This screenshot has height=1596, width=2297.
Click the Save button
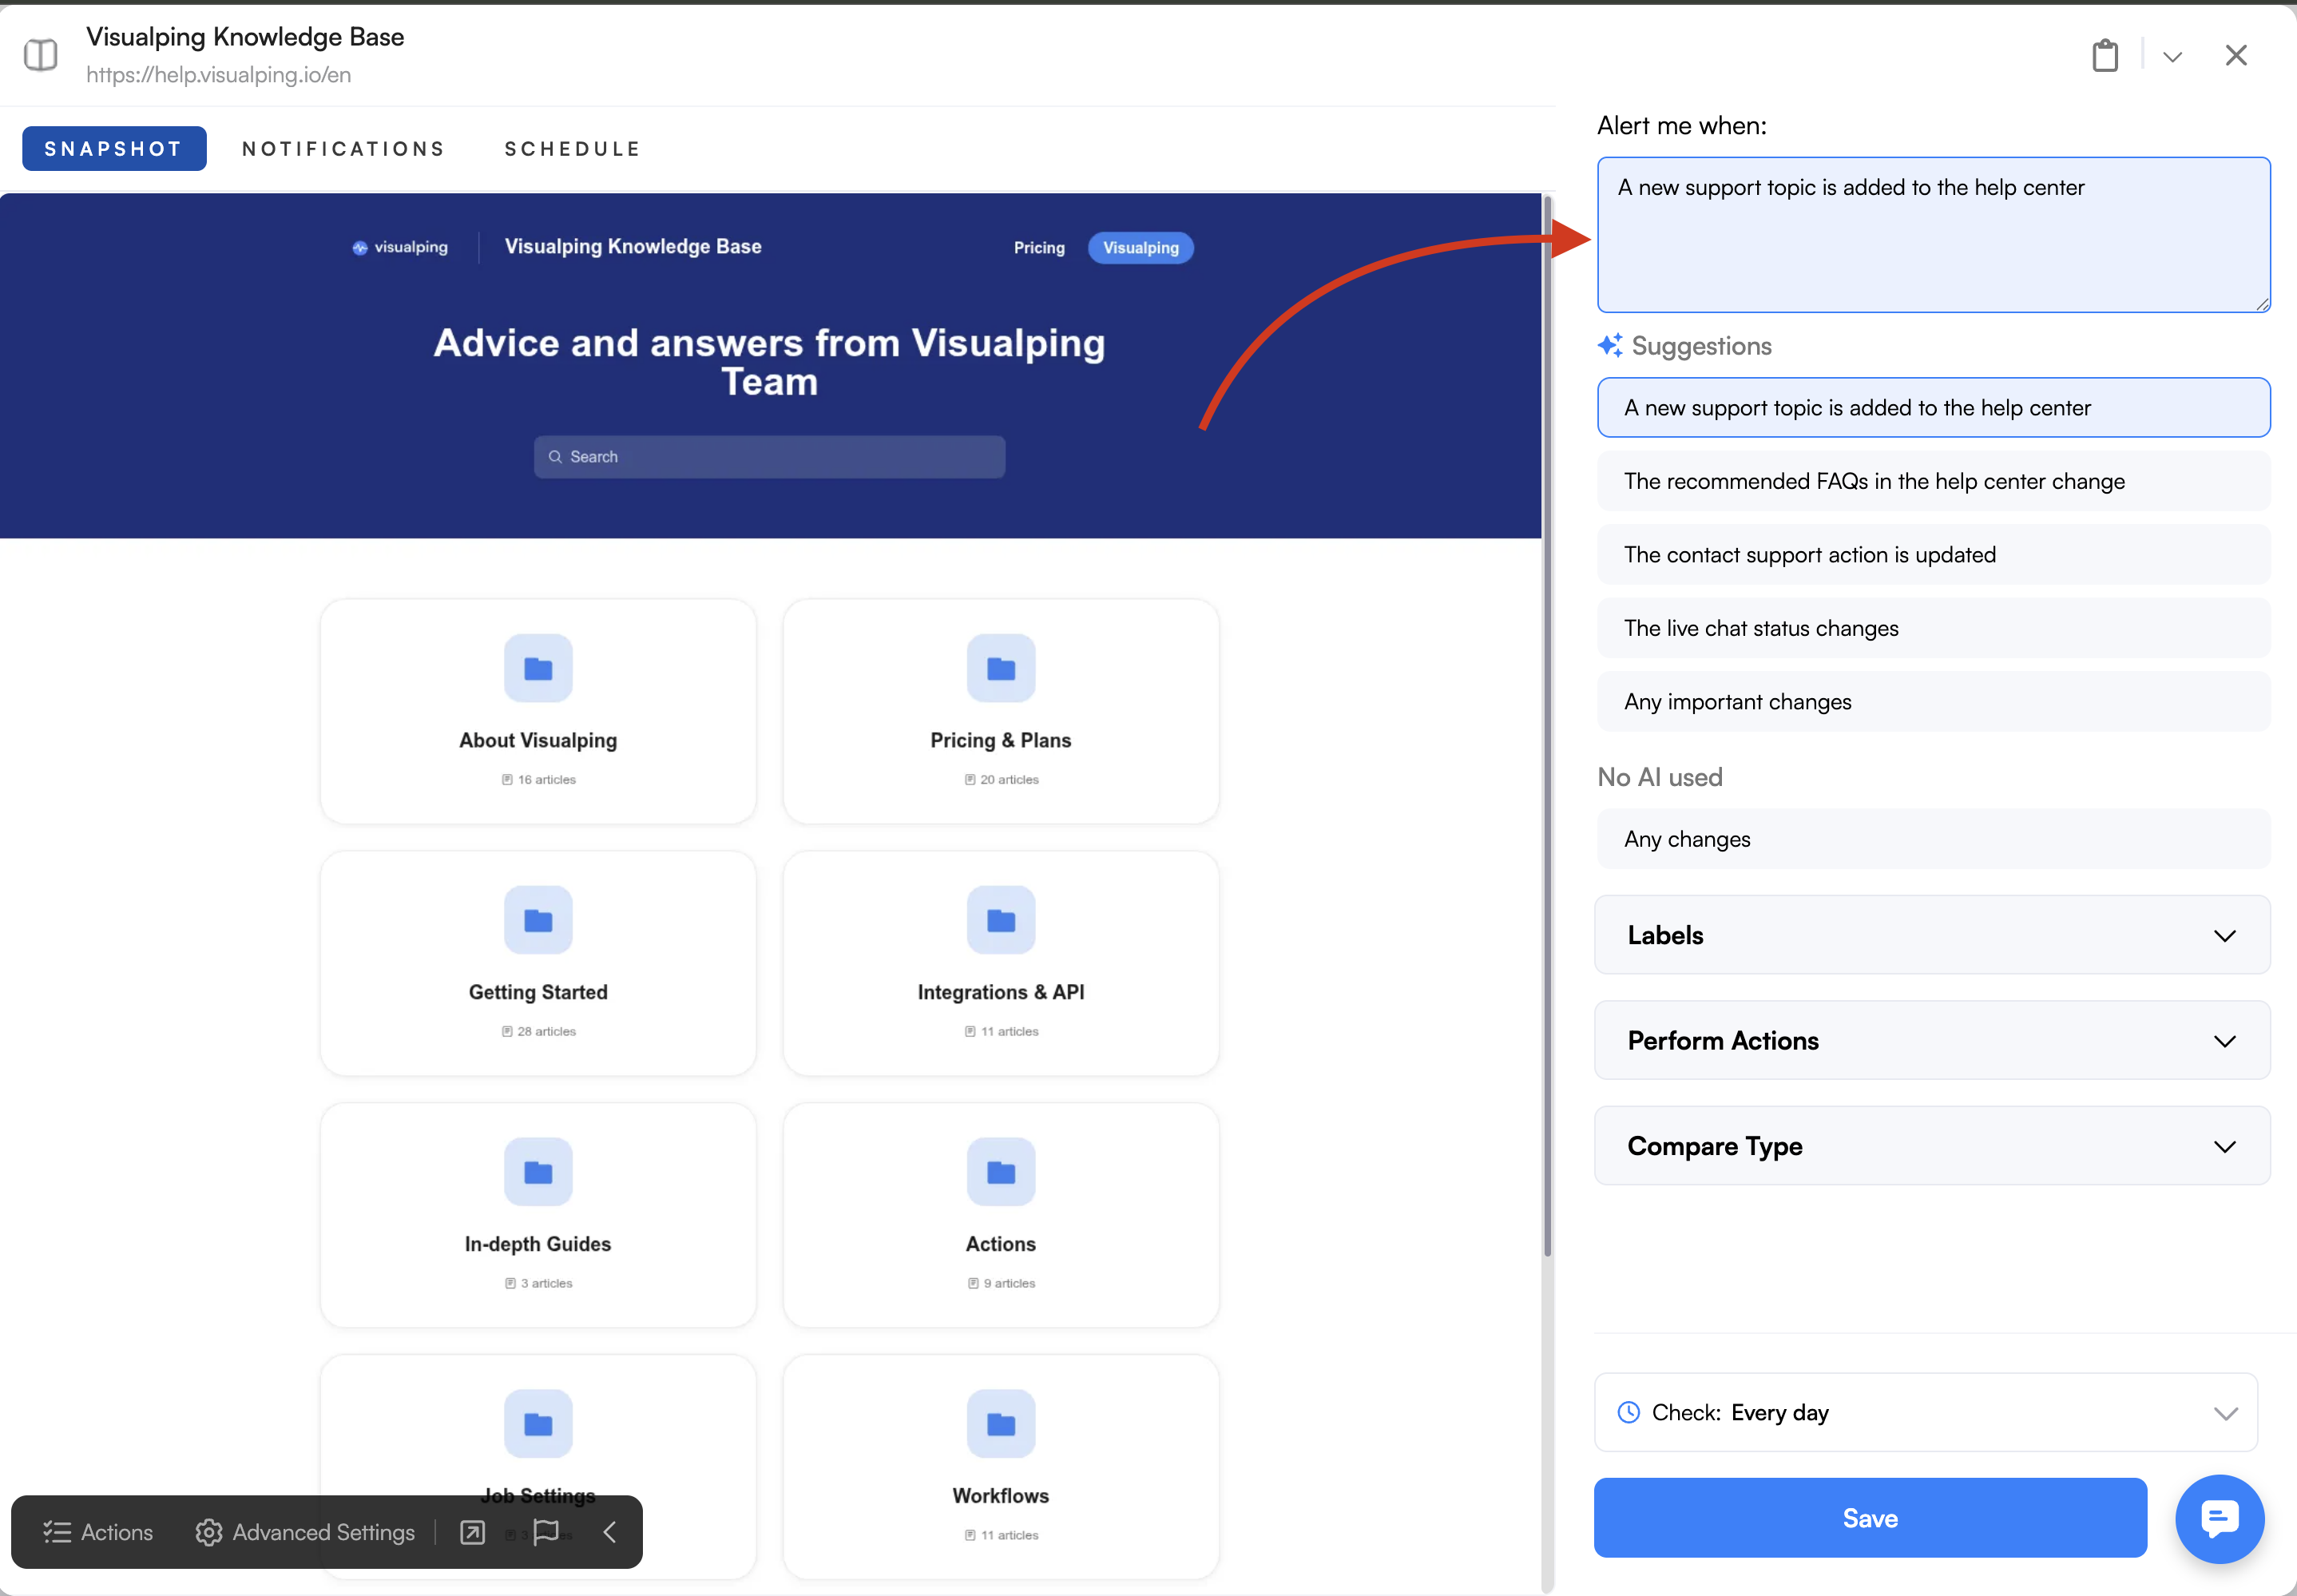pyautogui.click(x=1869, y=1518)
